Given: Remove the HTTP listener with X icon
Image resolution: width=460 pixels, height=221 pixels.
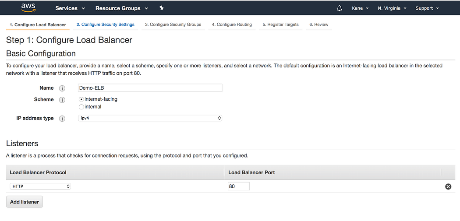Looking at the screenshot, I should click(448, 186).
